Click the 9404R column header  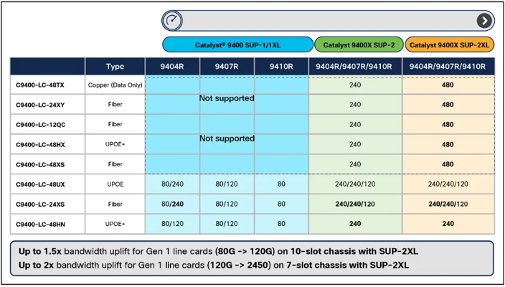point(172,67)
